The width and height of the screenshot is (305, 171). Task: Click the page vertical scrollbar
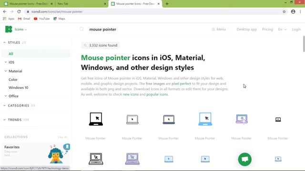point(304,44)
